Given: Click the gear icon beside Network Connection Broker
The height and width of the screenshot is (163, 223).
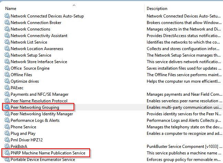Looking at the screenshot, I should pos(7,22).
